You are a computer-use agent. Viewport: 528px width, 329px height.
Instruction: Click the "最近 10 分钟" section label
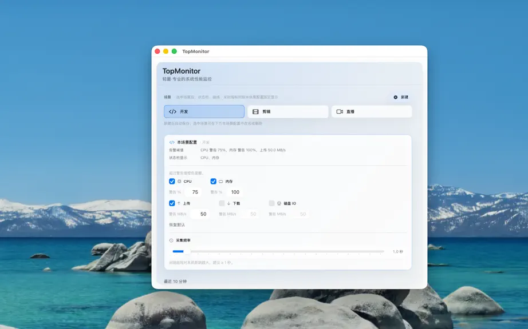(x=175, y=282)
